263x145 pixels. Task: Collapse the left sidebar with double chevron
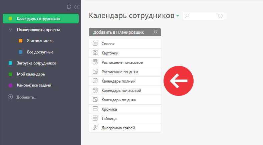76,7
